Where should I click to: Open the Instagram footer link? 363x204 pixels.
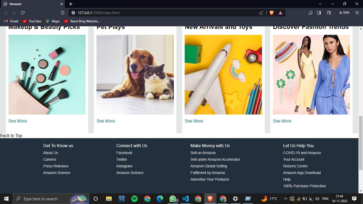[124, 166]
